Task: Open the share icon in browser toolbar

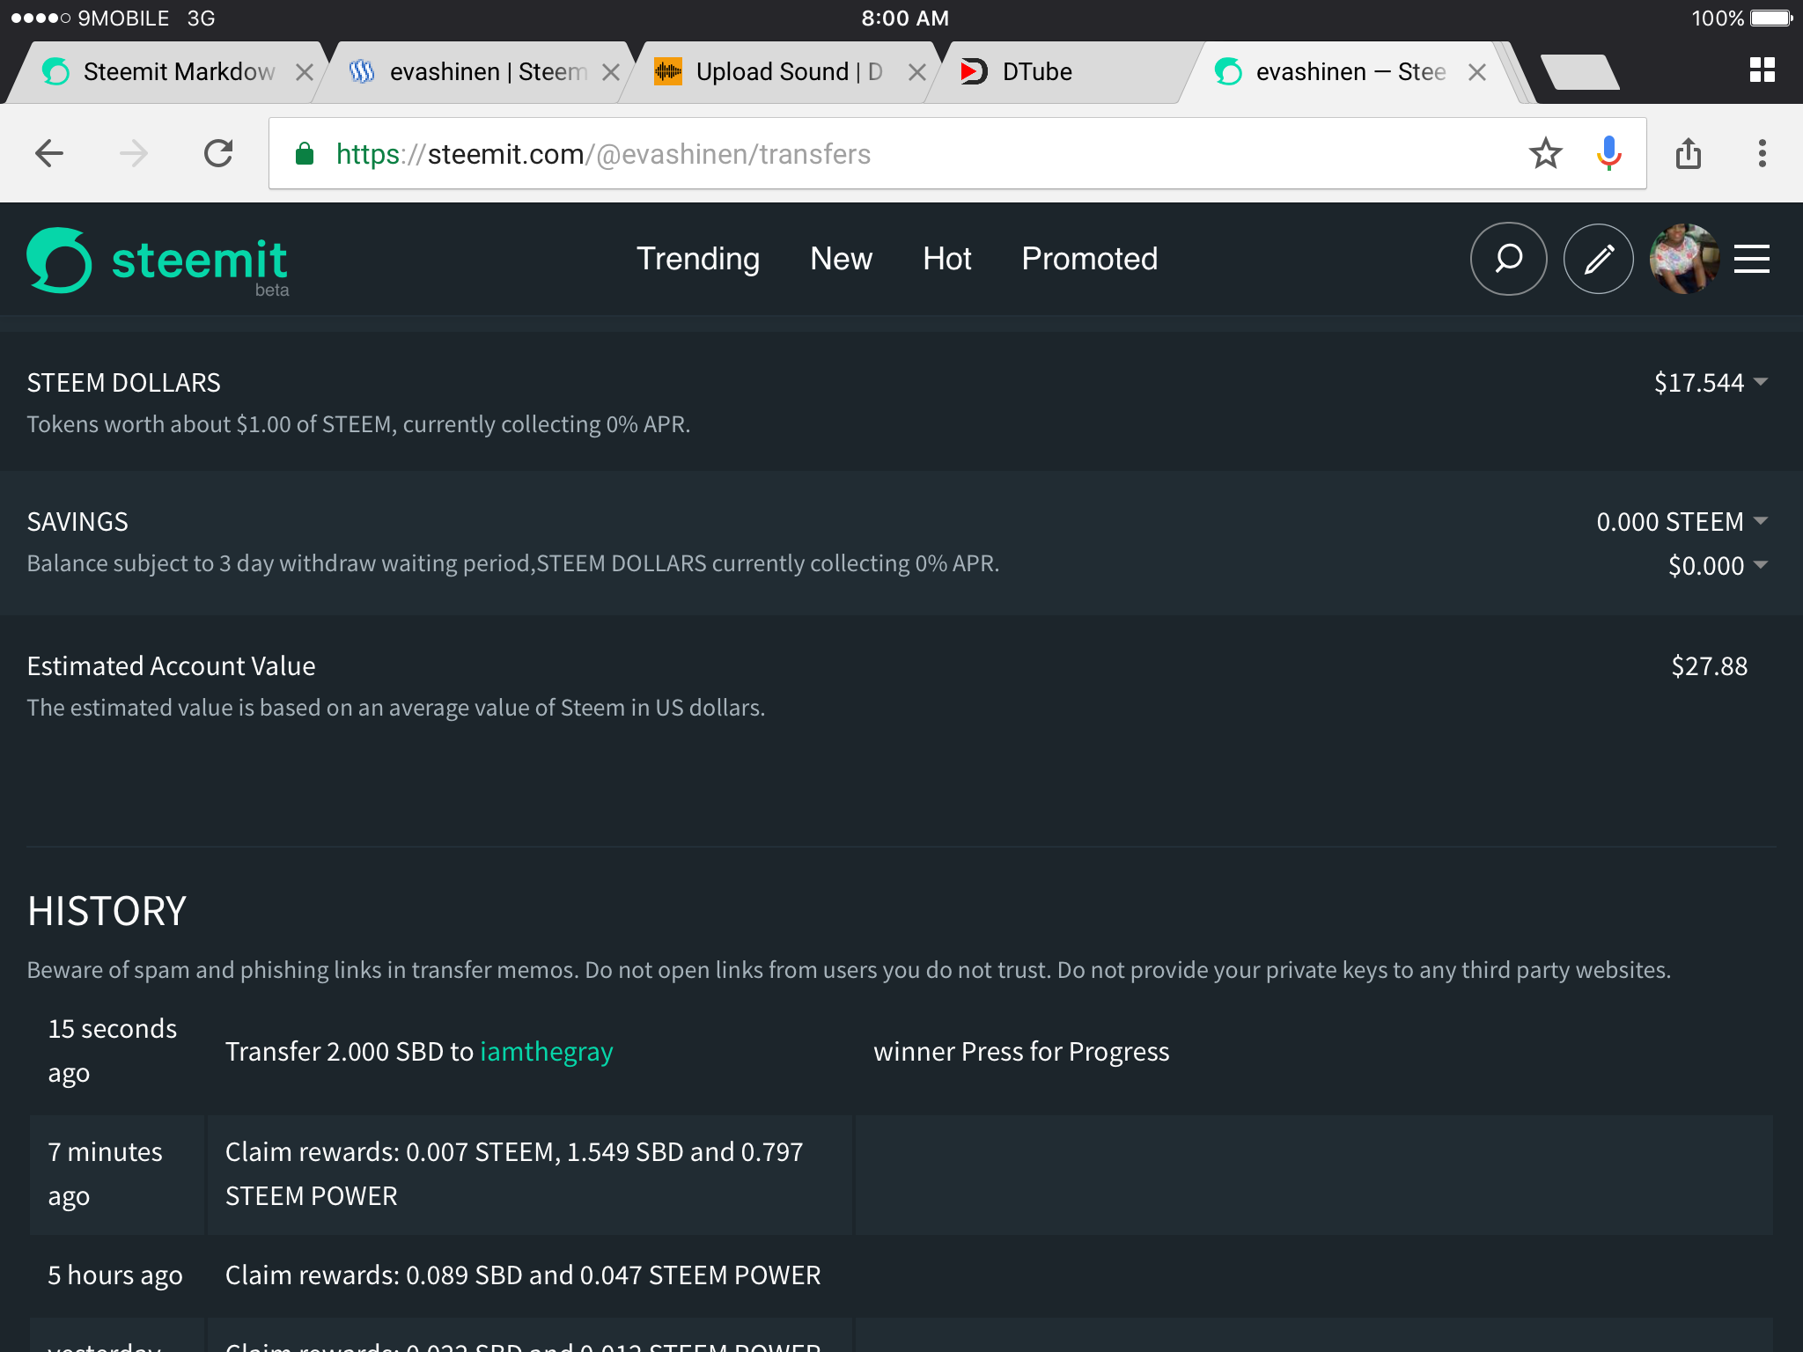Action: tap(1688, 154)
